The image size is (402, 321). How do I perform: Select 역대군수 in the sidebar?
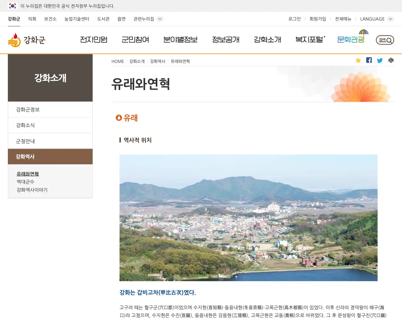coord(25,182)
